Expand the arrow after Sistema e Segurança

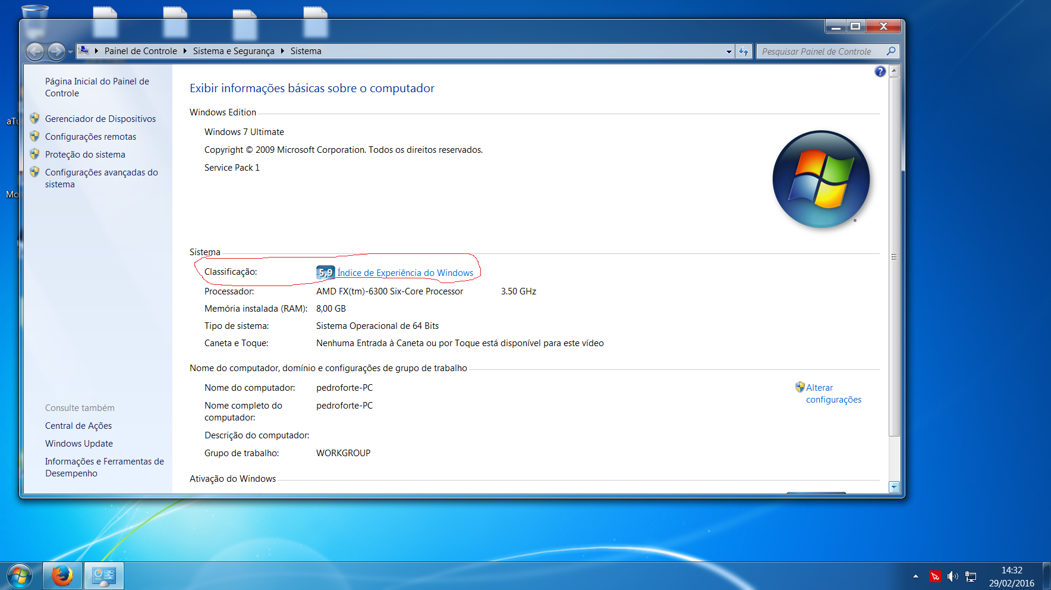[x=282, y=51]
